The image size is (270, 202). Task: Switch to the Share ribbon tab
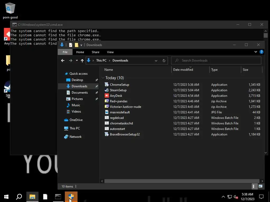click(95, 52)
